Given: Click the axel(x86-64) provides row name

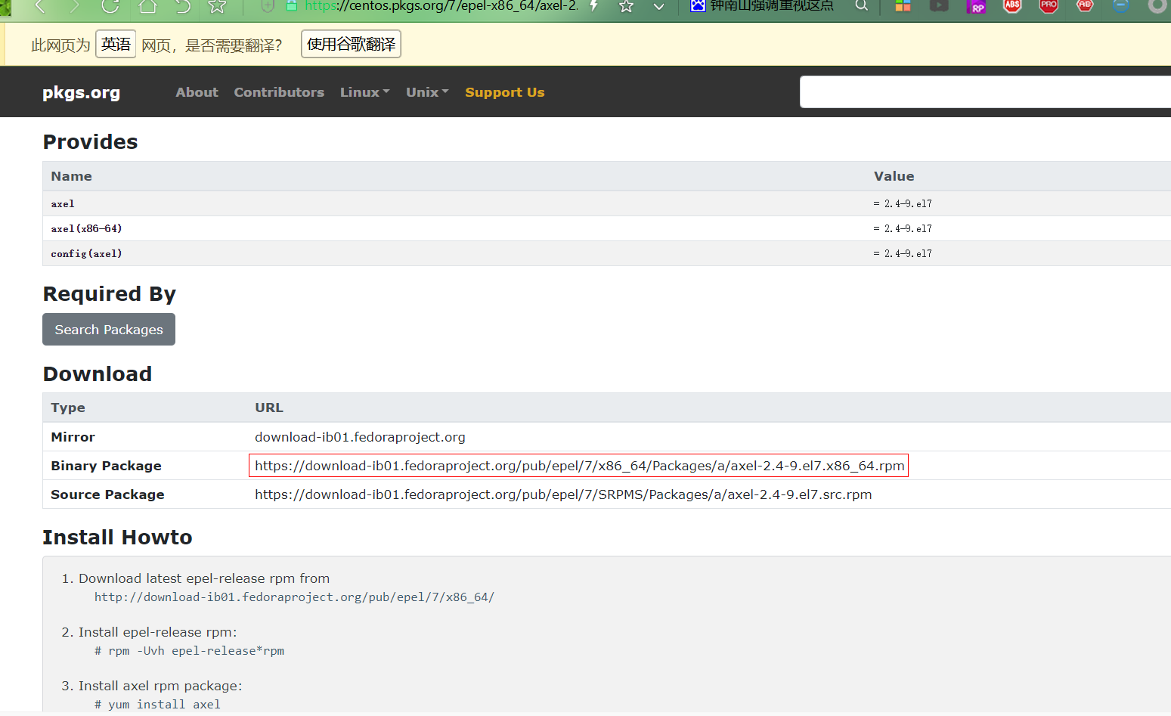Looking at the screenshot, I should (86, 228).
